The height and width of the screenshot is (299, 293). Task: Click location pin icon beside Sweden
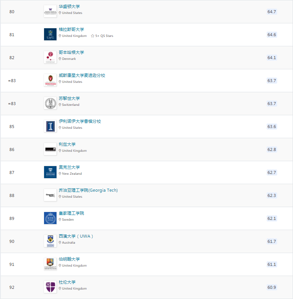coord(60,220)
